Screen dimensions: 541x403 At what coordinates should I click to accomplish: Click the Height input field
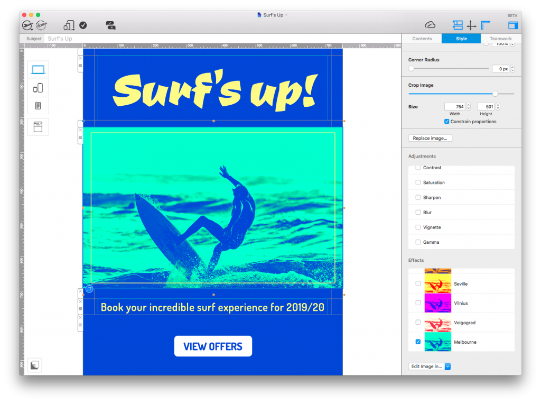tap(486, 107)
